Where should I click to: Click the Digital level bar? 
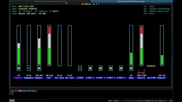(x=162, y=46)
